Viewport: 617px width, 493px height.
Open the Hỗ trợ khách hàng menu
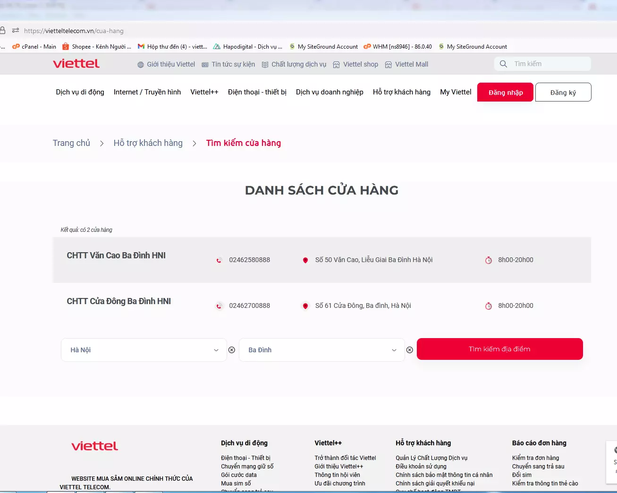[402, 92]
